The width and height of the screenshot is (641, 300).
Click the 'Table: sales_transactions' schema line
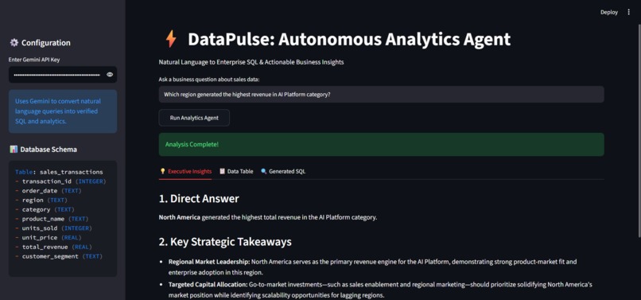coord(59,172)
